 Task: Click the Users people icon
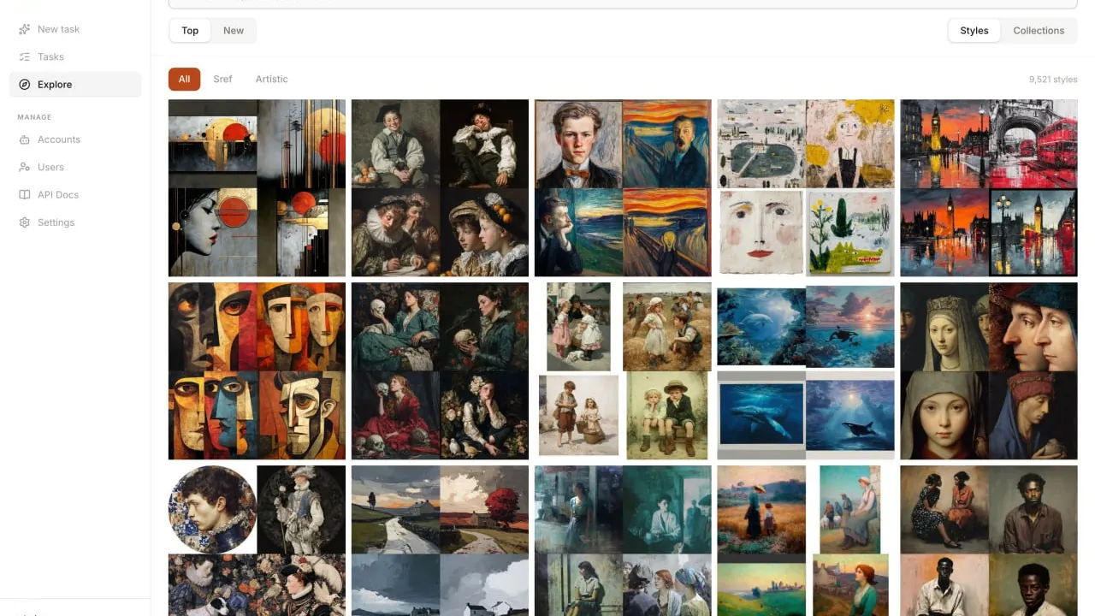click(x=25, y=167)
